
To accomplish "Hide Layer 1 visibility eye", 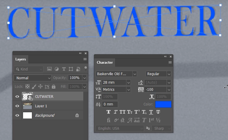I will [17, 106].
